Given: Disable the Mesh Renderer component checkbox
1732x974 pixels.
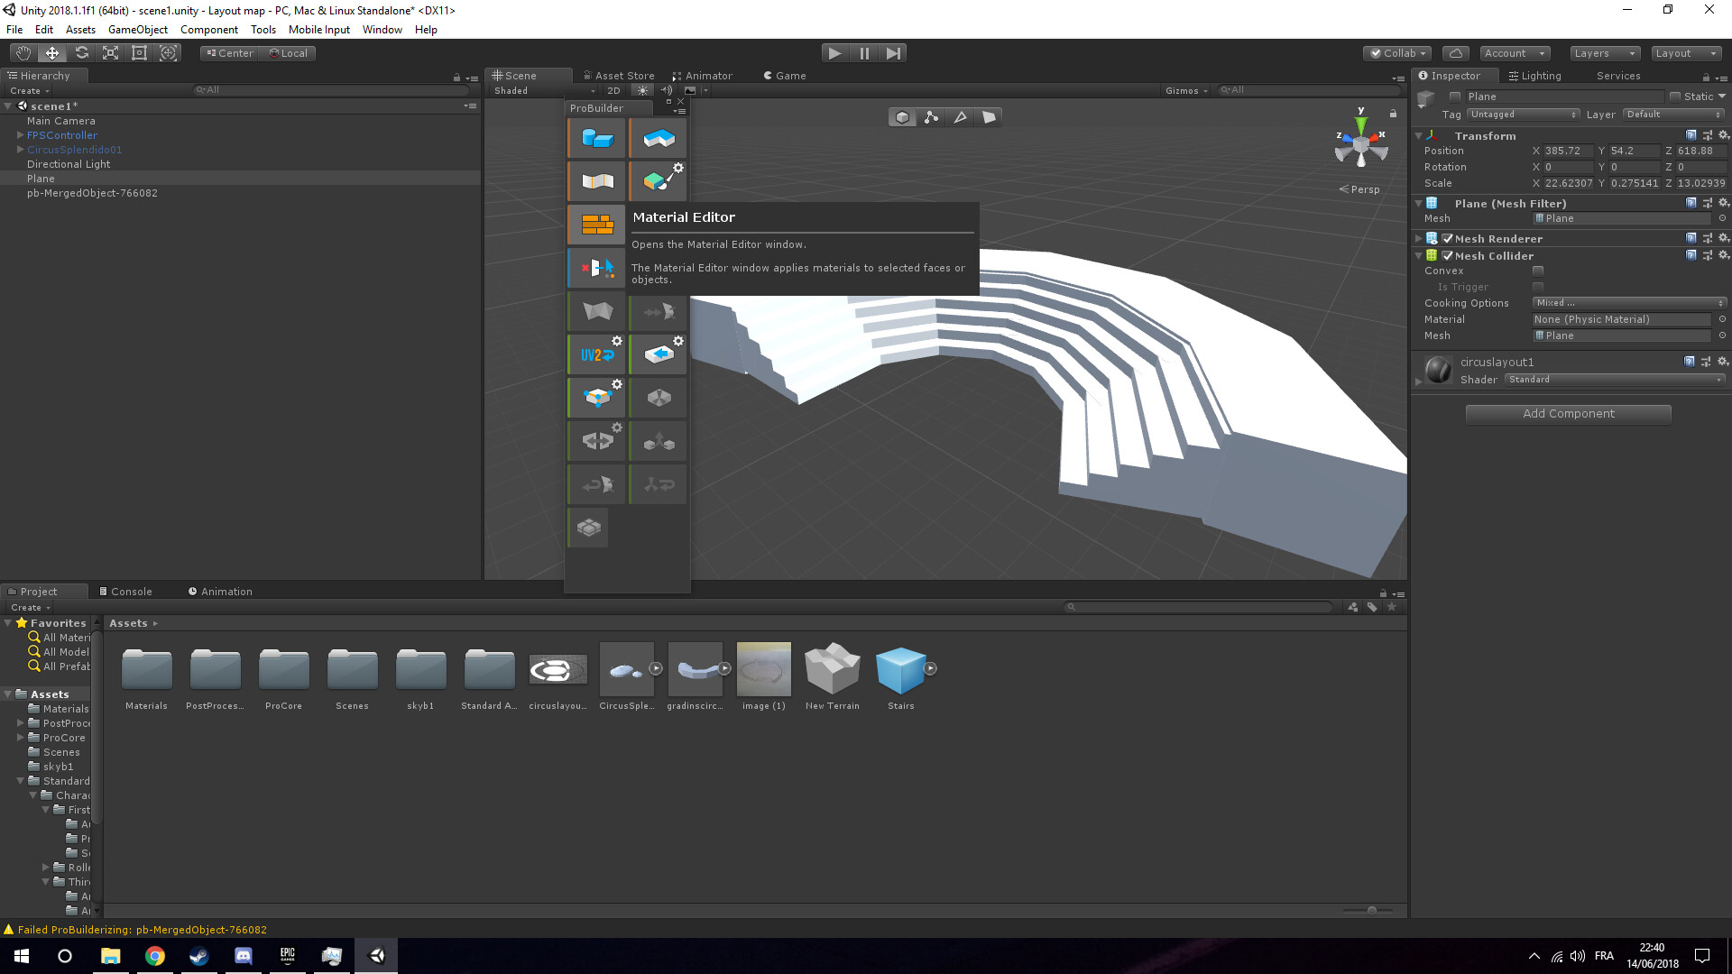Looking at the screenshot, I should [1448, 238].
